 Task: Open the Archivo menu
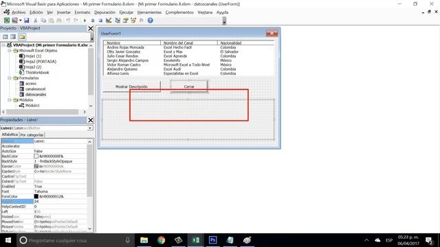19,12
